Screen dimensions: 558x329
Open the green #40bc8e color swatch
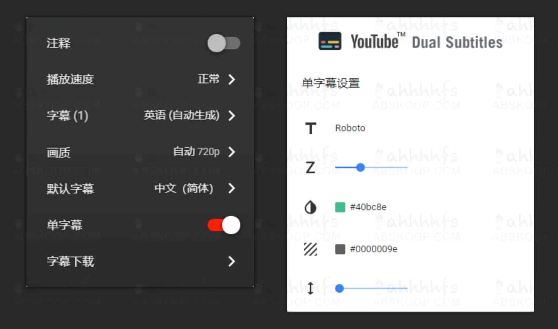pos(340,207)
